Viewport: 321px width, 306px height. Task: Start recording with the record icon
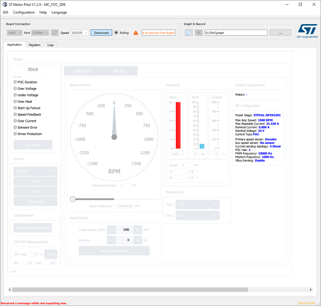coord(198,32)
